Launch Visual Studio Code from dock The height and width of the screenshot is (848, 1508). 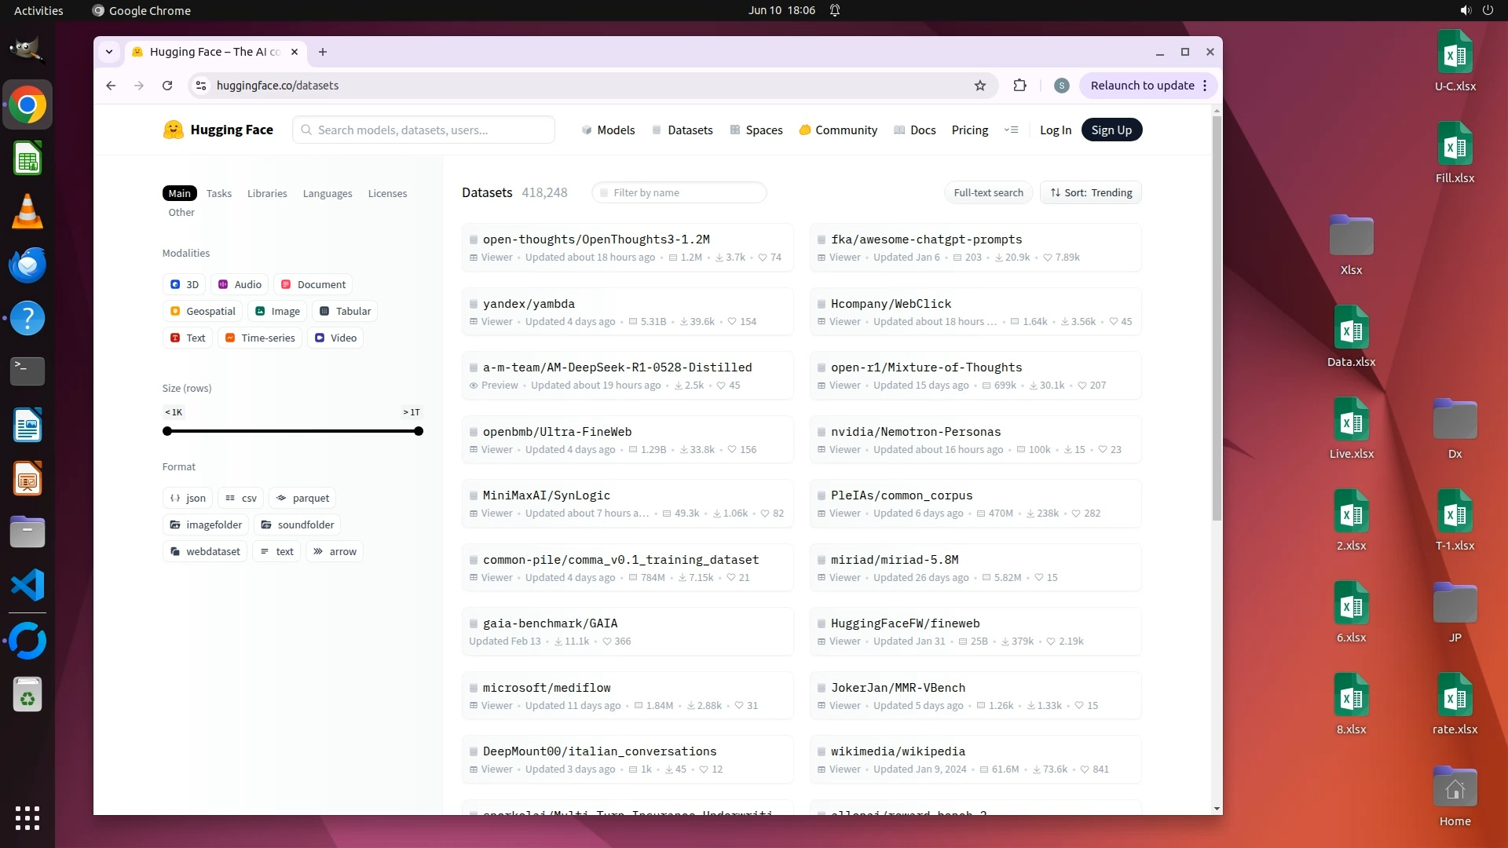(27, 586)
